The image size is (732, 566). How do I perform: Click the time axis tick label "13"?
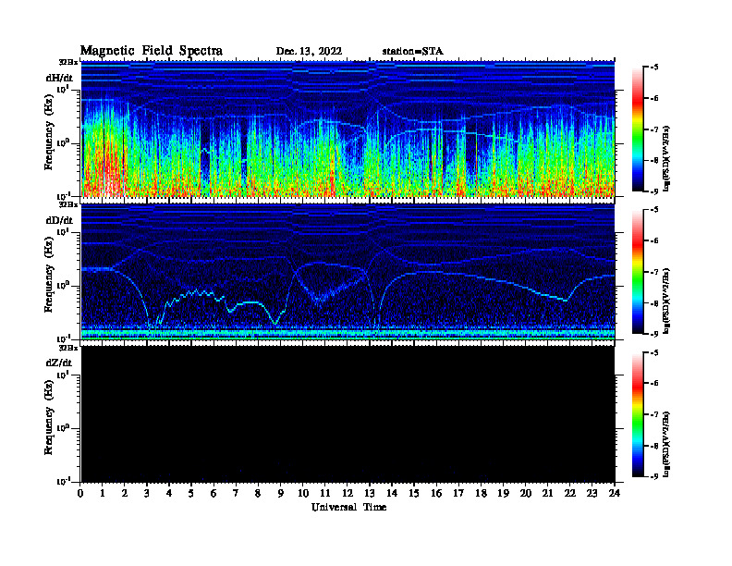click(370, 494)
